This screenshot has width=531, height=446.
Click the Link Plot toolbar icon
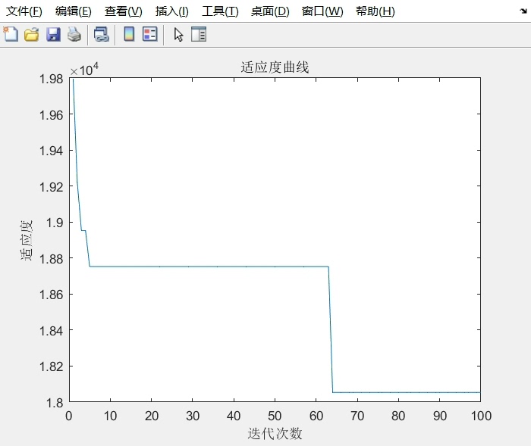click(x=101, y=35)
